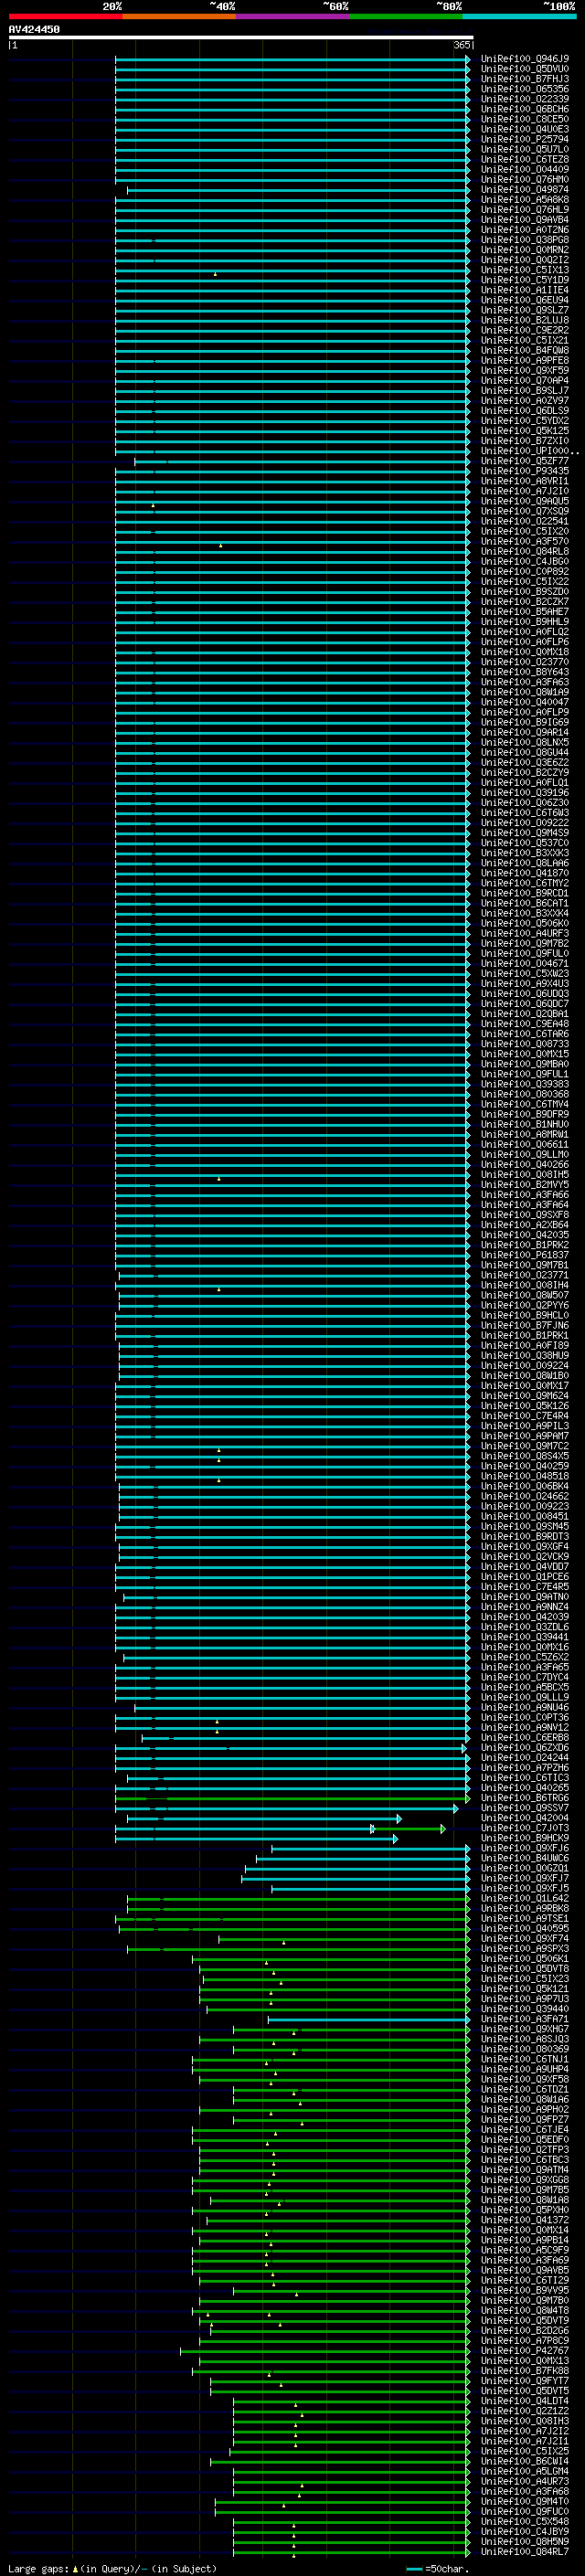The width and height of the screenshot is (585, 2576).
Task: Select the AV424450 query label
Action: (34, 29)
